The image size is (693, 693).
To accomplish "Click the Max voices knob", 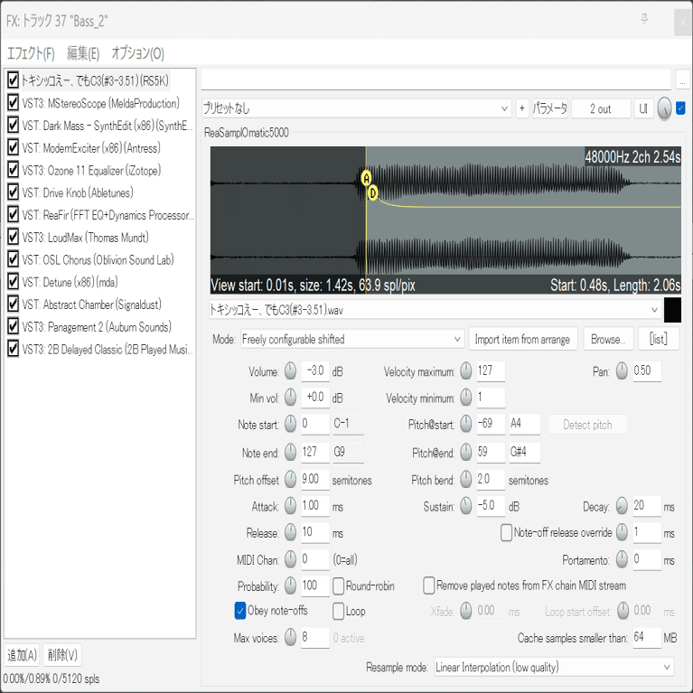I will click(290, 637).
